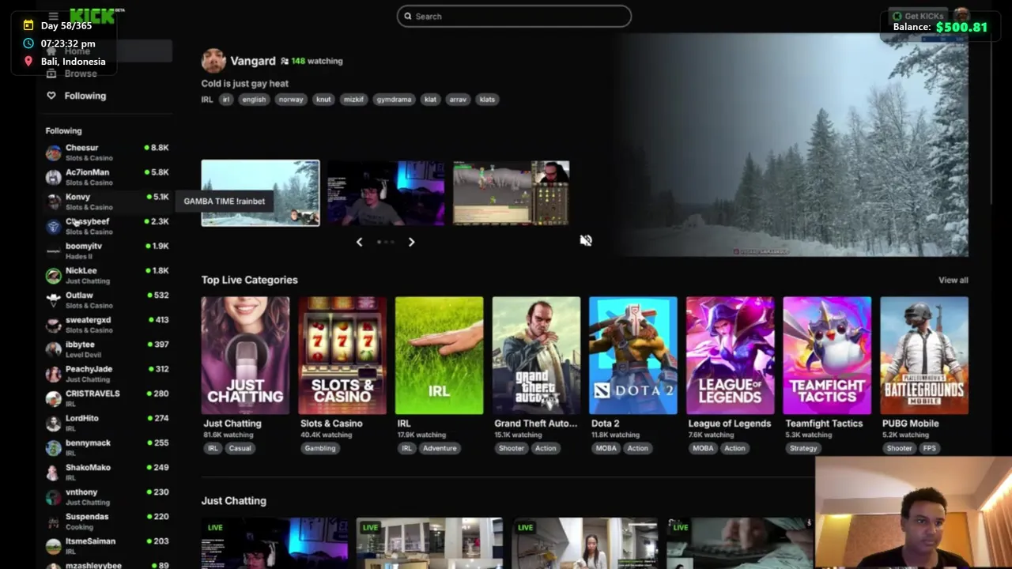This screenshot has width=1012, height=569.
Task: Open the Browse icon in the sidebar
Action: [x=51, y=73]
